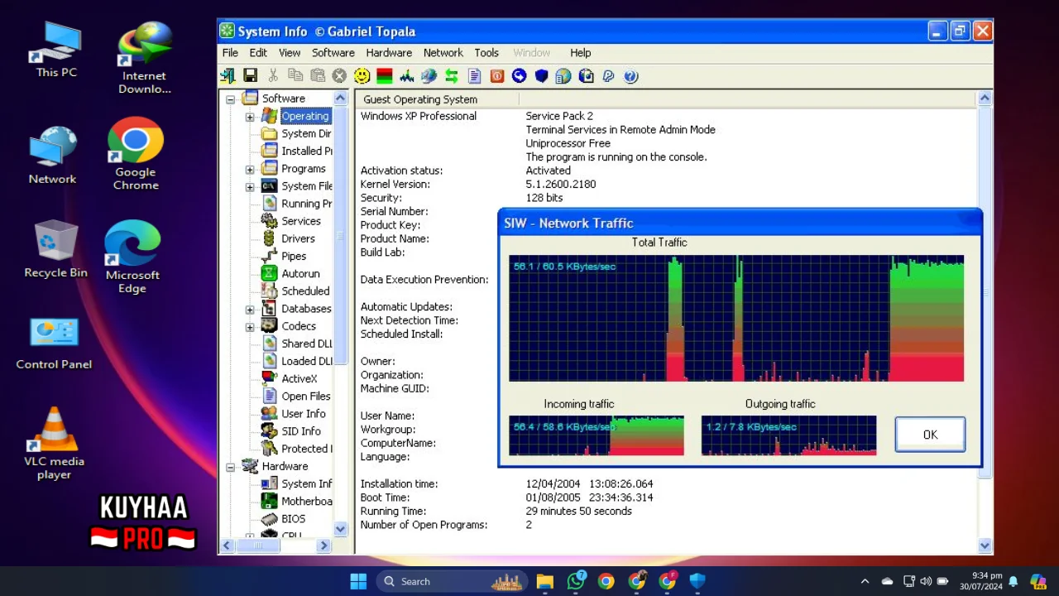Click OK in Network Traffic dialog
This screenshot has height=596, width=1059.
pyautogui.click(x=930, y=435)
